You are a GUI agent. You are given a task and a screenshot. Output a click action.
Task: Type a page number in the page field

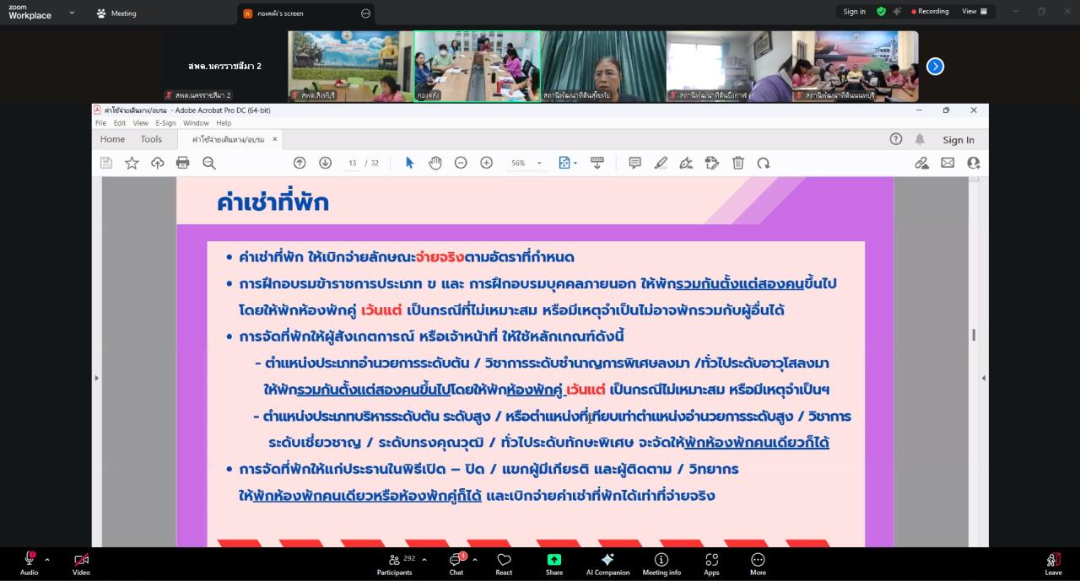pos(354,162)
